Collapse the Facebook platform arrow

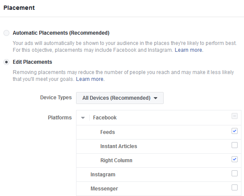83,118
